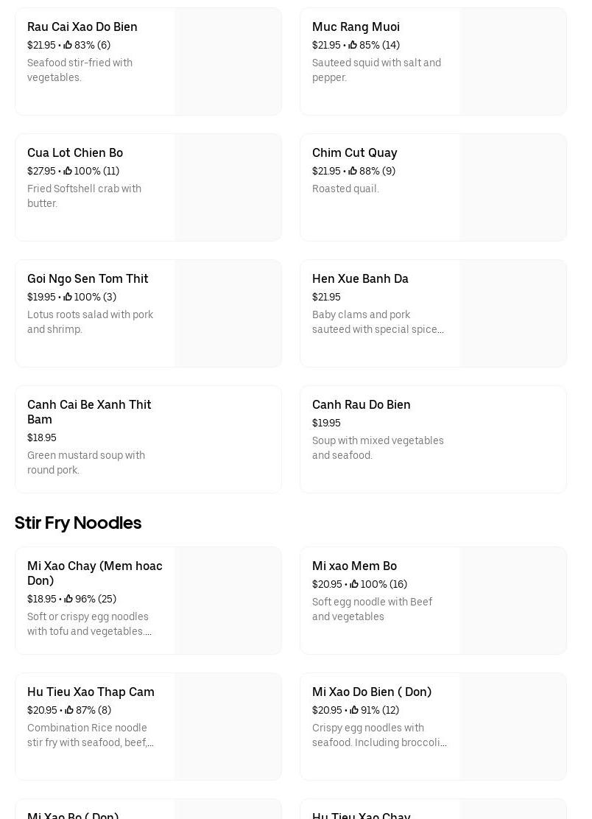The image size is (592, 819).
Task: Click thumbs-up icon on Rau Cai Xao Do Bien
Action: [68, 46]
